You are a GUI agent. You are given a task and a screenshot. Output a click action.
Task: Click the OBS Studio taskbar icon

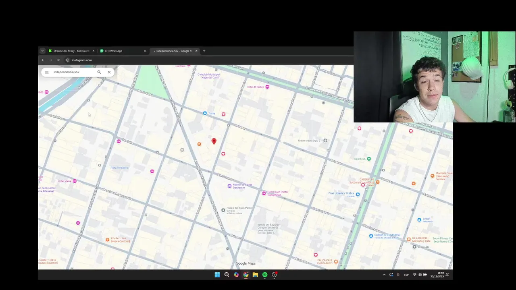coord(275,275)
